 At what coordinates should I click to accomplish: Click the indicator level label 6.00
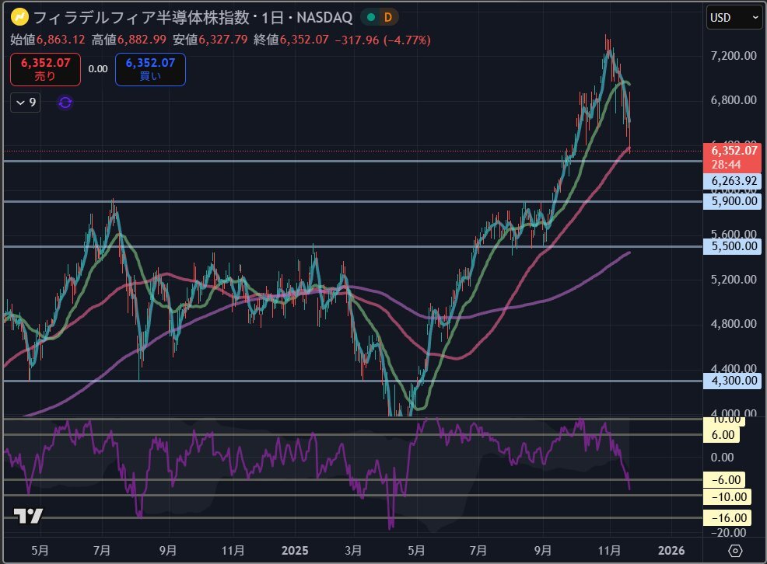pos(722,434)
